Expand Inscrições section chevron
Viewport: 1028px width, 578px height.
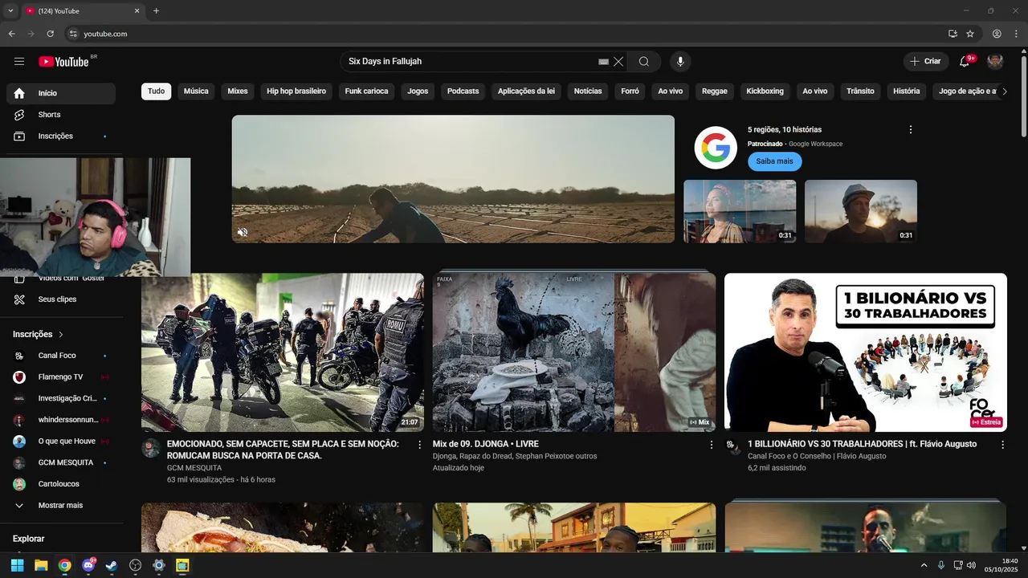[61, 334]
